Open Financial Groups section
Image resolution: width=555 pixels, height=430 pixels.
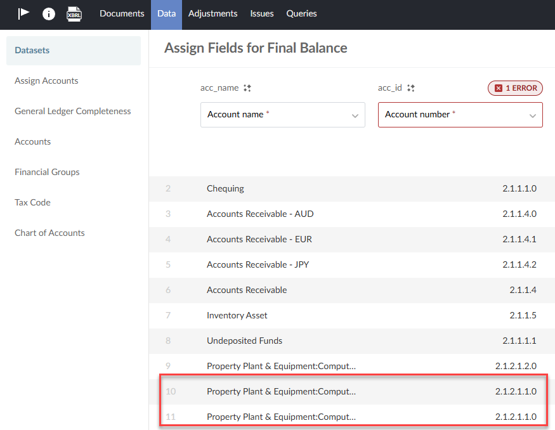coord(47,172)
